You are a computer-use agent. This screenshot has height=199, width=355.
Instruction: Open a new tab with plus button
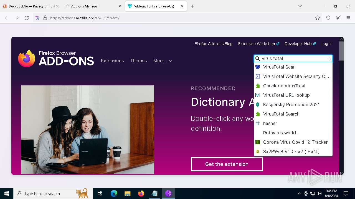point(193,6)
